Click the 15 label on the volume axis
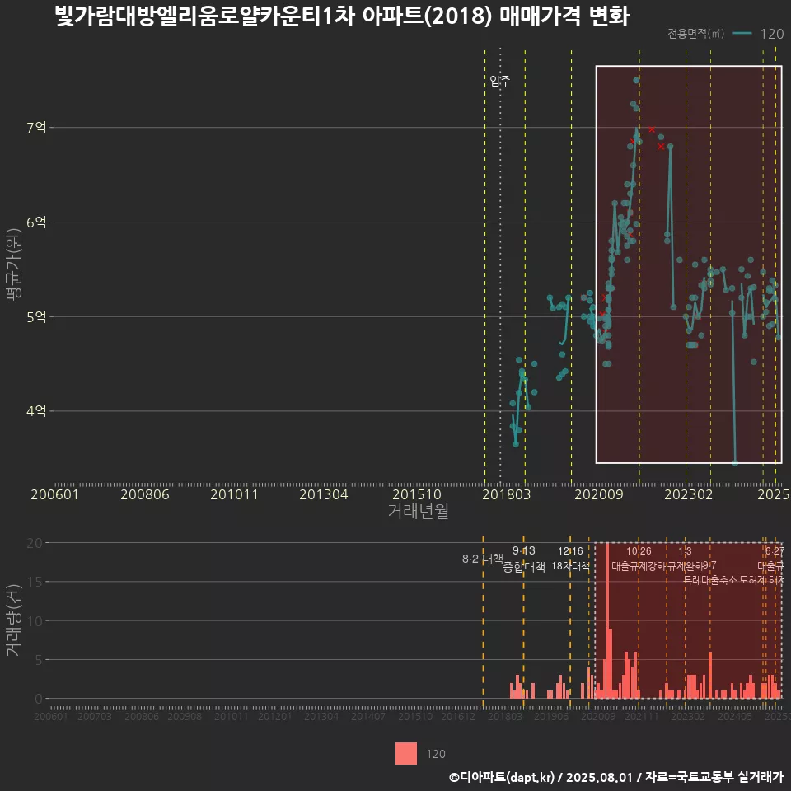Viewport: 791px width, 791px height. [35, 582]
